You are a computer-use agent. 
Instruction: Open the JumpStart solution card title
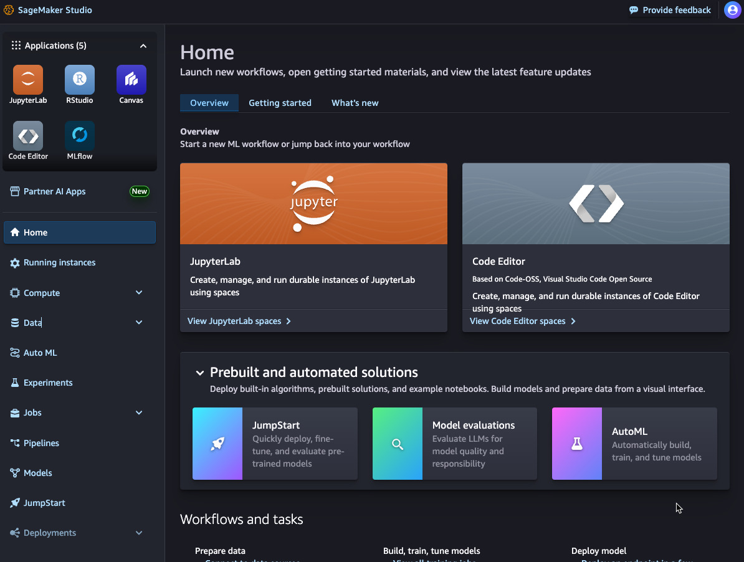pos(276,426)
